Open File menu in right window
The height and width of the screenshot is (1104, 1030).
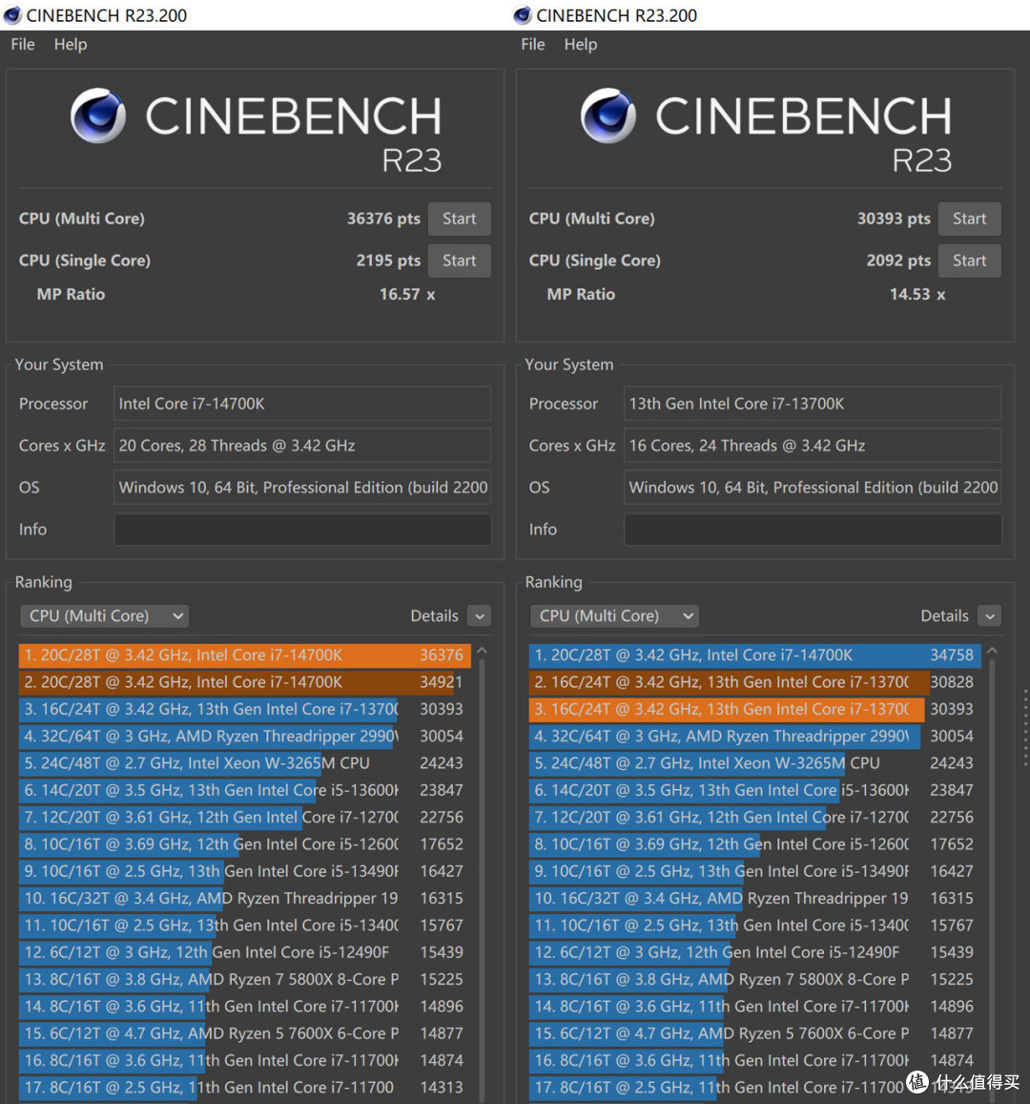[532, 44]
